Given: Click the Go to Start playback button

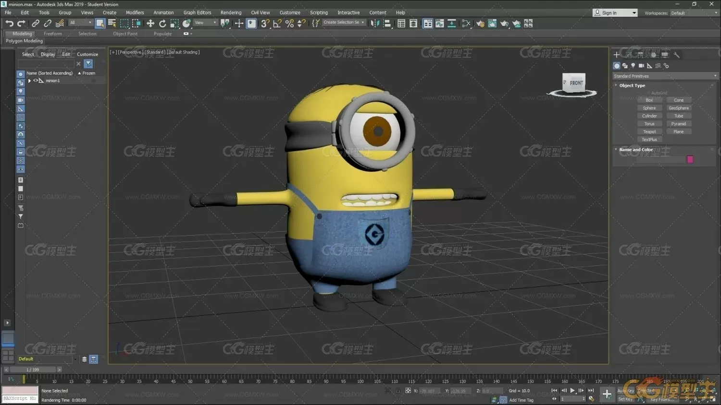Looking at the screenshot, I should click(554, 391).
